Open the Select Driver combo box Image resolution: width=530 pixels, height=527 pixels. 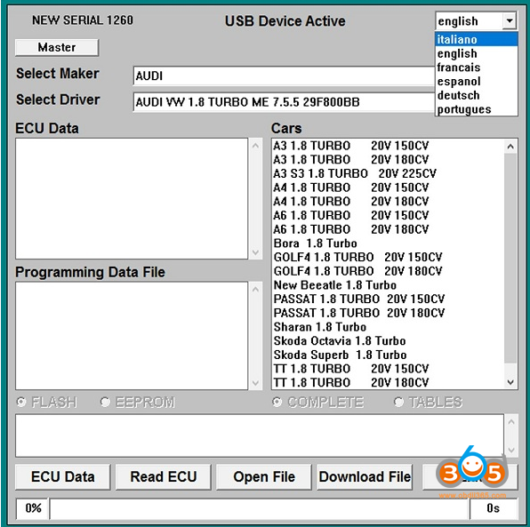[x=284, y=101]
